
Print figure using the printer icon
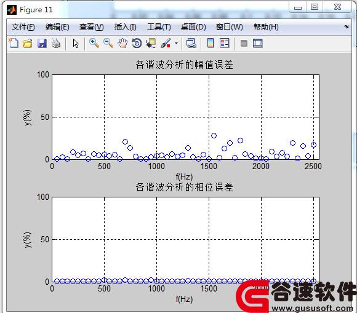coord(56,43)
